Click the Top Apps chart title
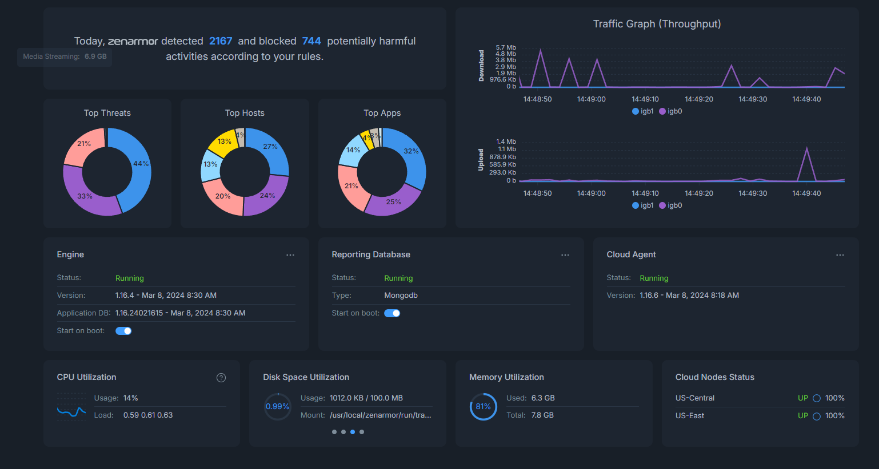The width and height of the screenshot is (879, 469). [x=382, y=113]
